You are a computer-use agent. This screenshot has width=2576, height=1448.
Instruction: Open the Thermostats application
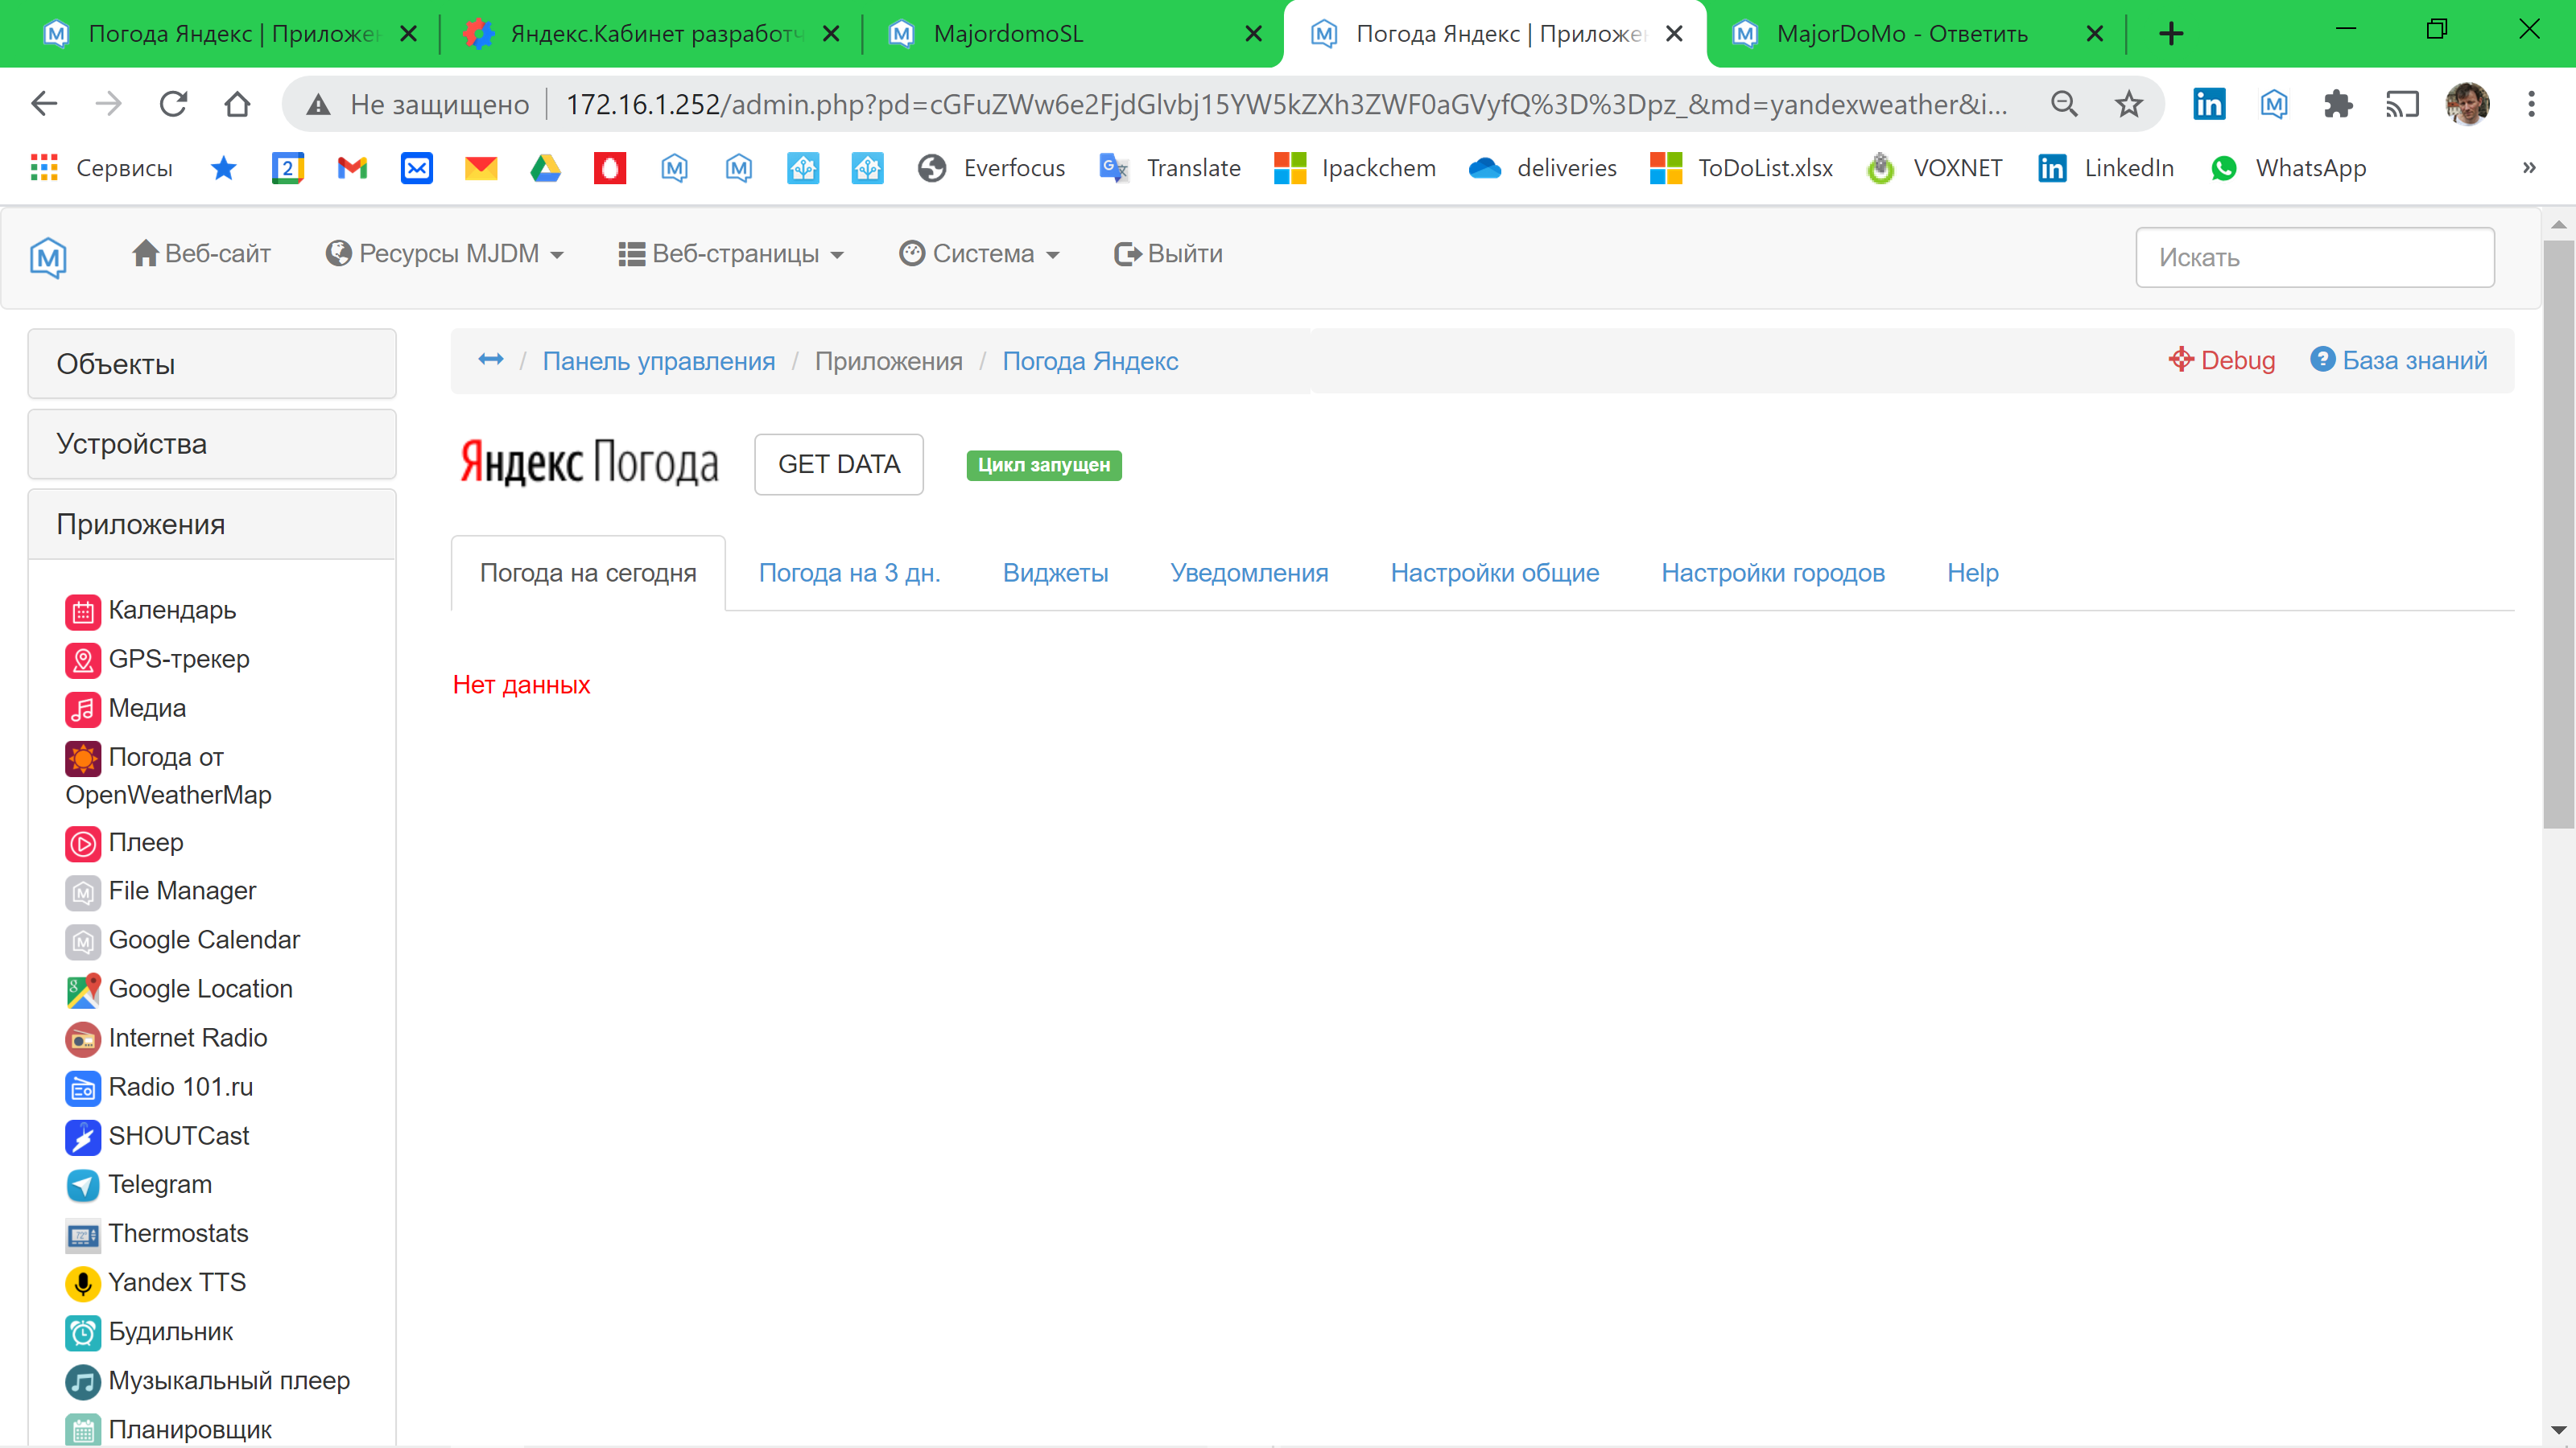(178, 1233)
